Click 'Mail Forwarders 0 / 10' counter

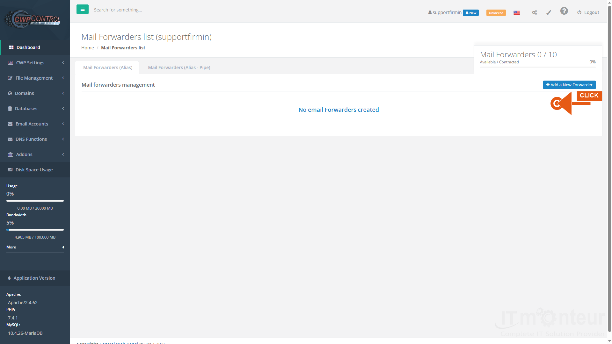tap(518, 55)
